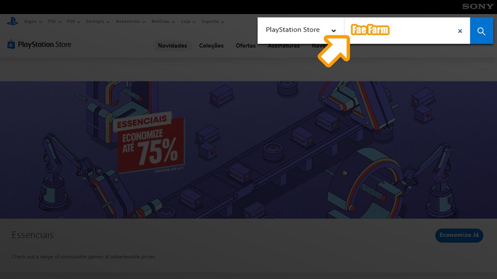Click the Essenciais section heading

(x=33, y=235)
